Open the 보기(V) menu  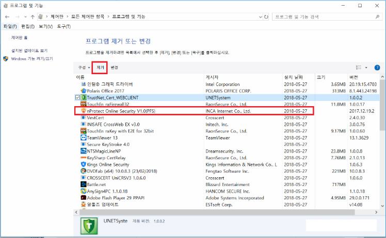click(x=46, y=26)
